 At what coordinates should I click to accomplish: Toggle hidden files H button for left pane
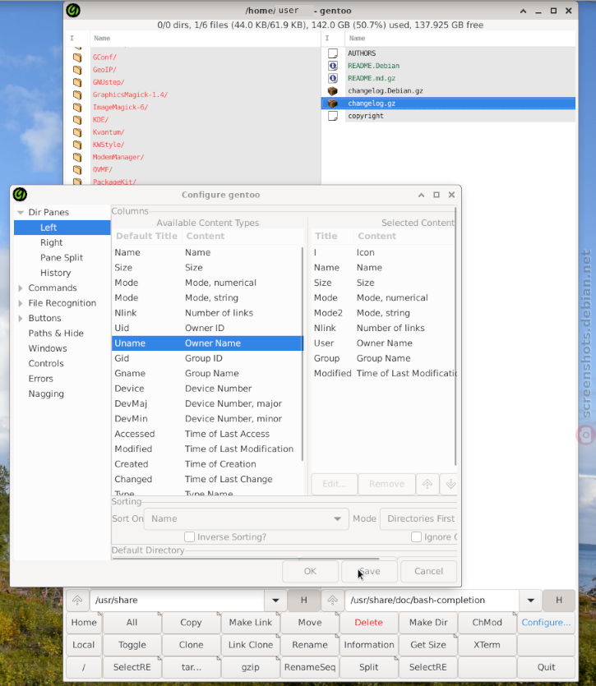coord(303,601)
